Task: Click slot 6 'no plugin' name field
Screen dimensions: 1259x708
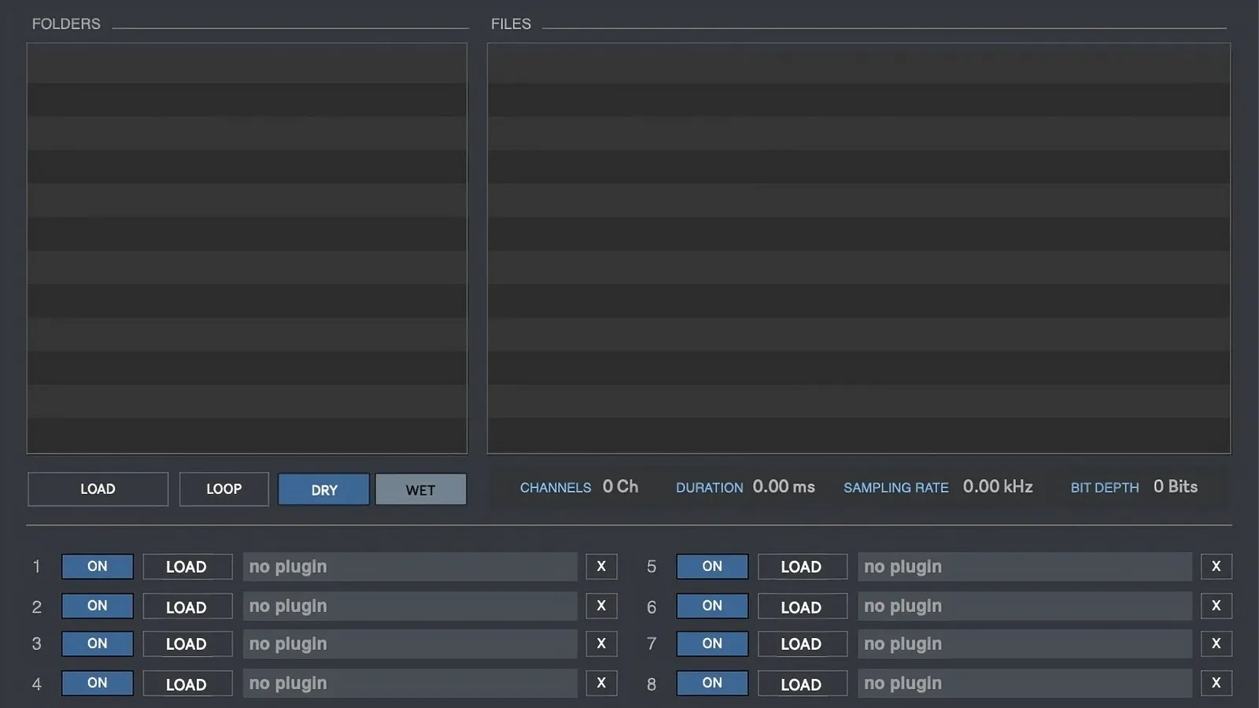Action: pos(1025,606)
